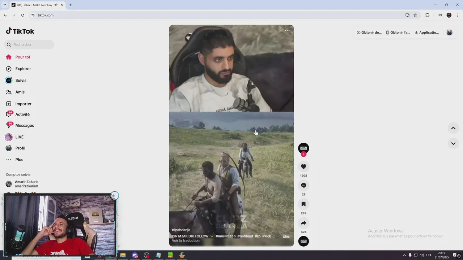Open File Explorer on taskbar
The image size is (463, 260).
123,255
